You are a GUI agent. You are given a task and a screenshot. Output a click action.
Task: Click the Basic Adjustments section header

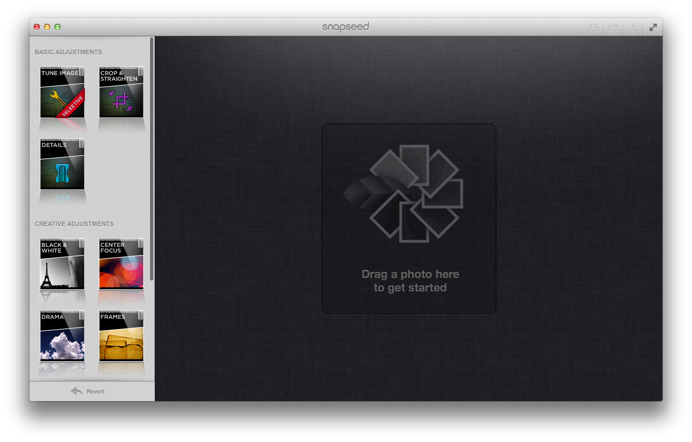pos(68,52)
